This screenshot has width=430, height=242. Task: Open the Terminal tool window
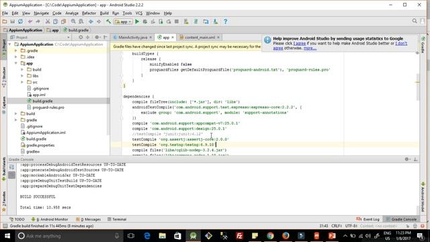[x=117, y=219]
